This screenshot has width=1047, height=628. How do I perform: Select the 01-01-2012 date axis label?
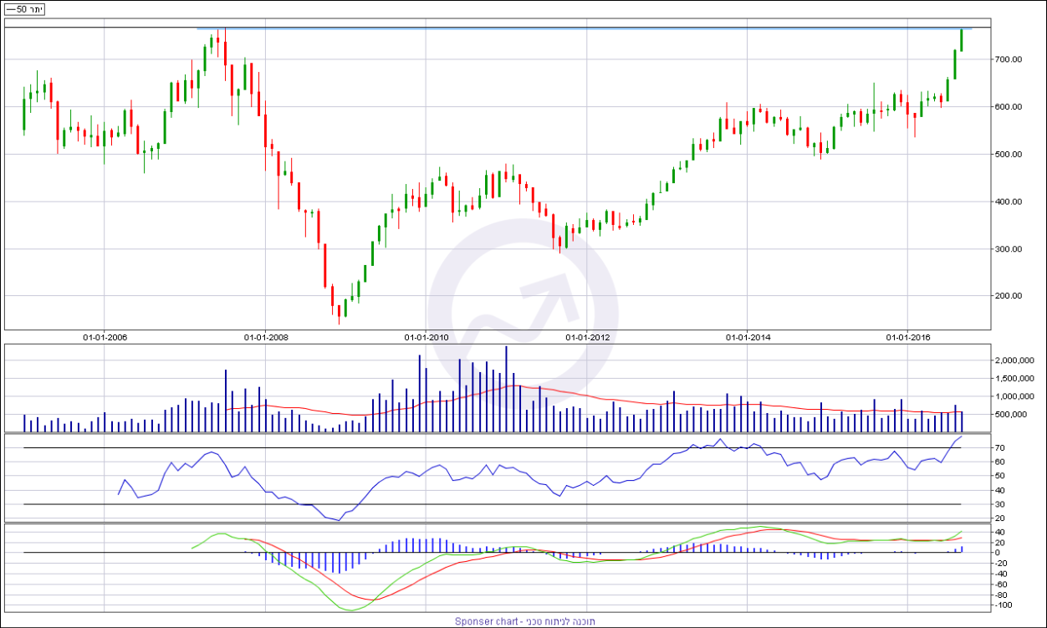pos(588,338)
